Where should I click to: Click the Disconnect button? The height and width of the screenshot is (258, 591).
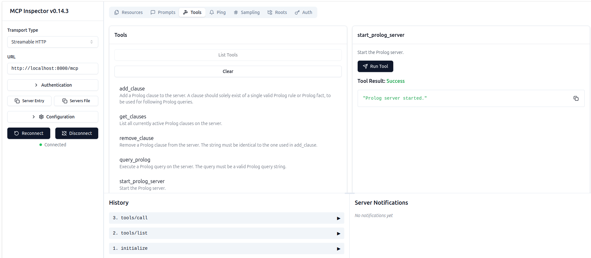(x=77, y=133)
